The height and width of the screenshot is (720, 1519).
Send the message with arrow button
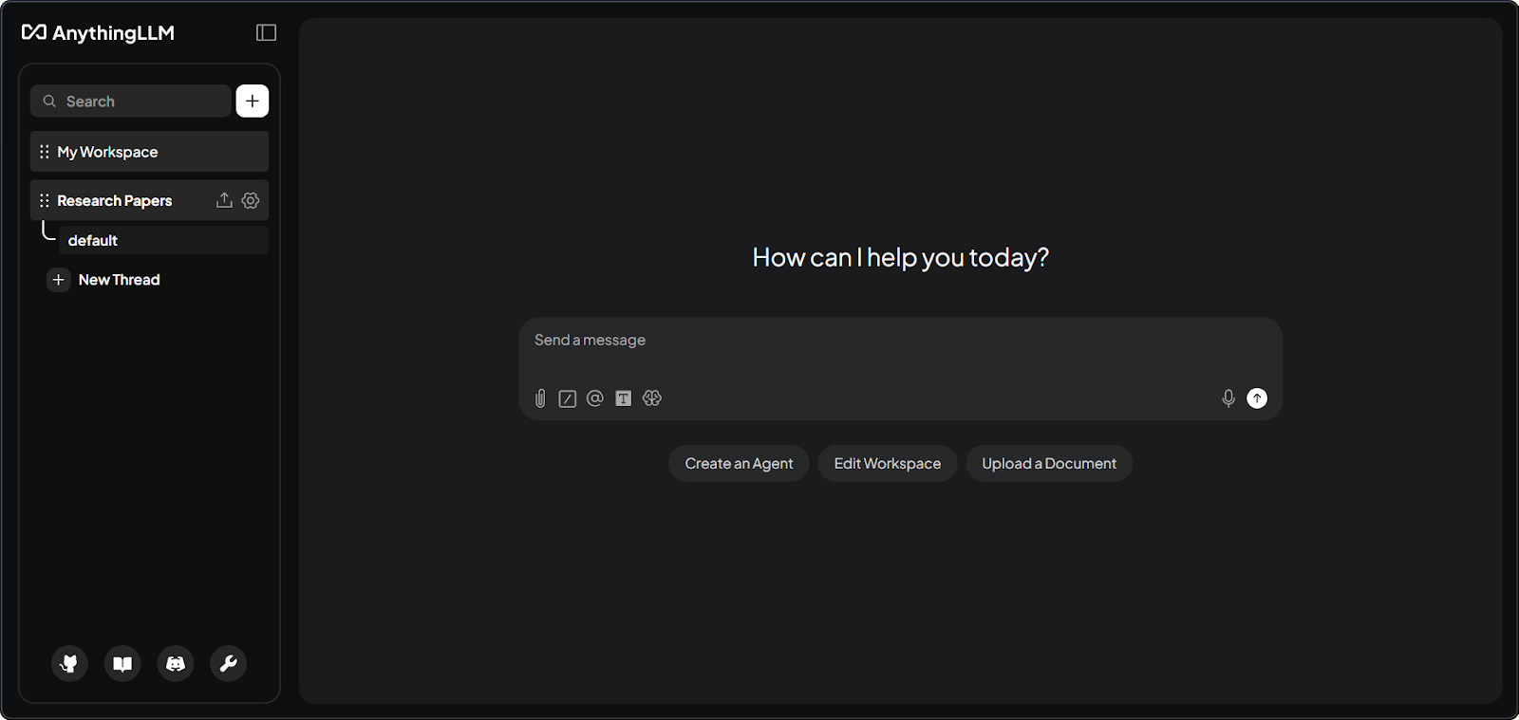click(1257, 398)
